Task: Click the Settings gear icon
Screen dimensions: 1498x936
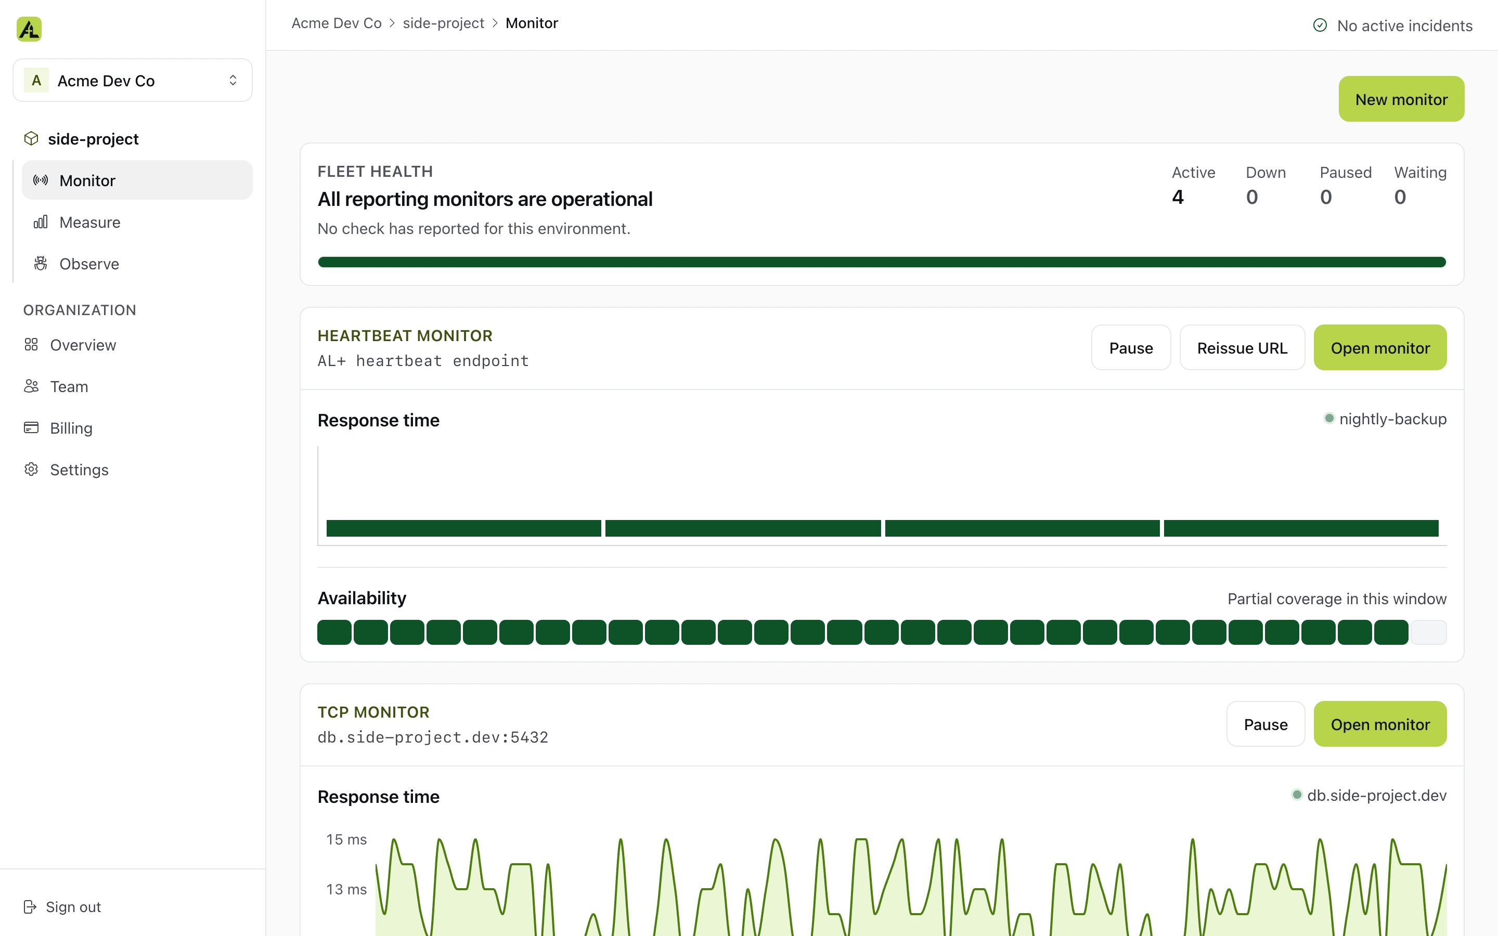Action: 31,470
